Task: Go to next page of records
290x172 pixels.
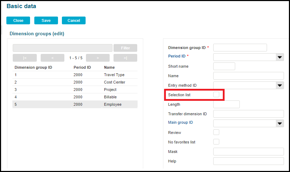Action: 98,58
